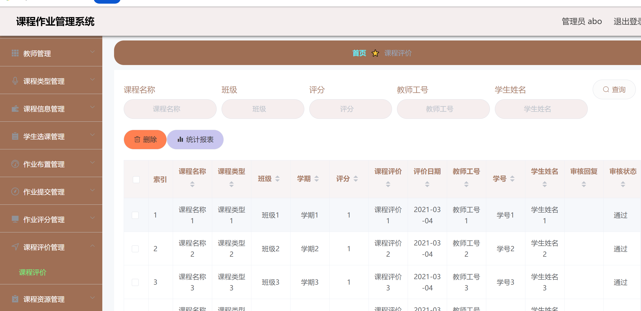
Task: Select the checkbox on row 3
Action: 135,282
